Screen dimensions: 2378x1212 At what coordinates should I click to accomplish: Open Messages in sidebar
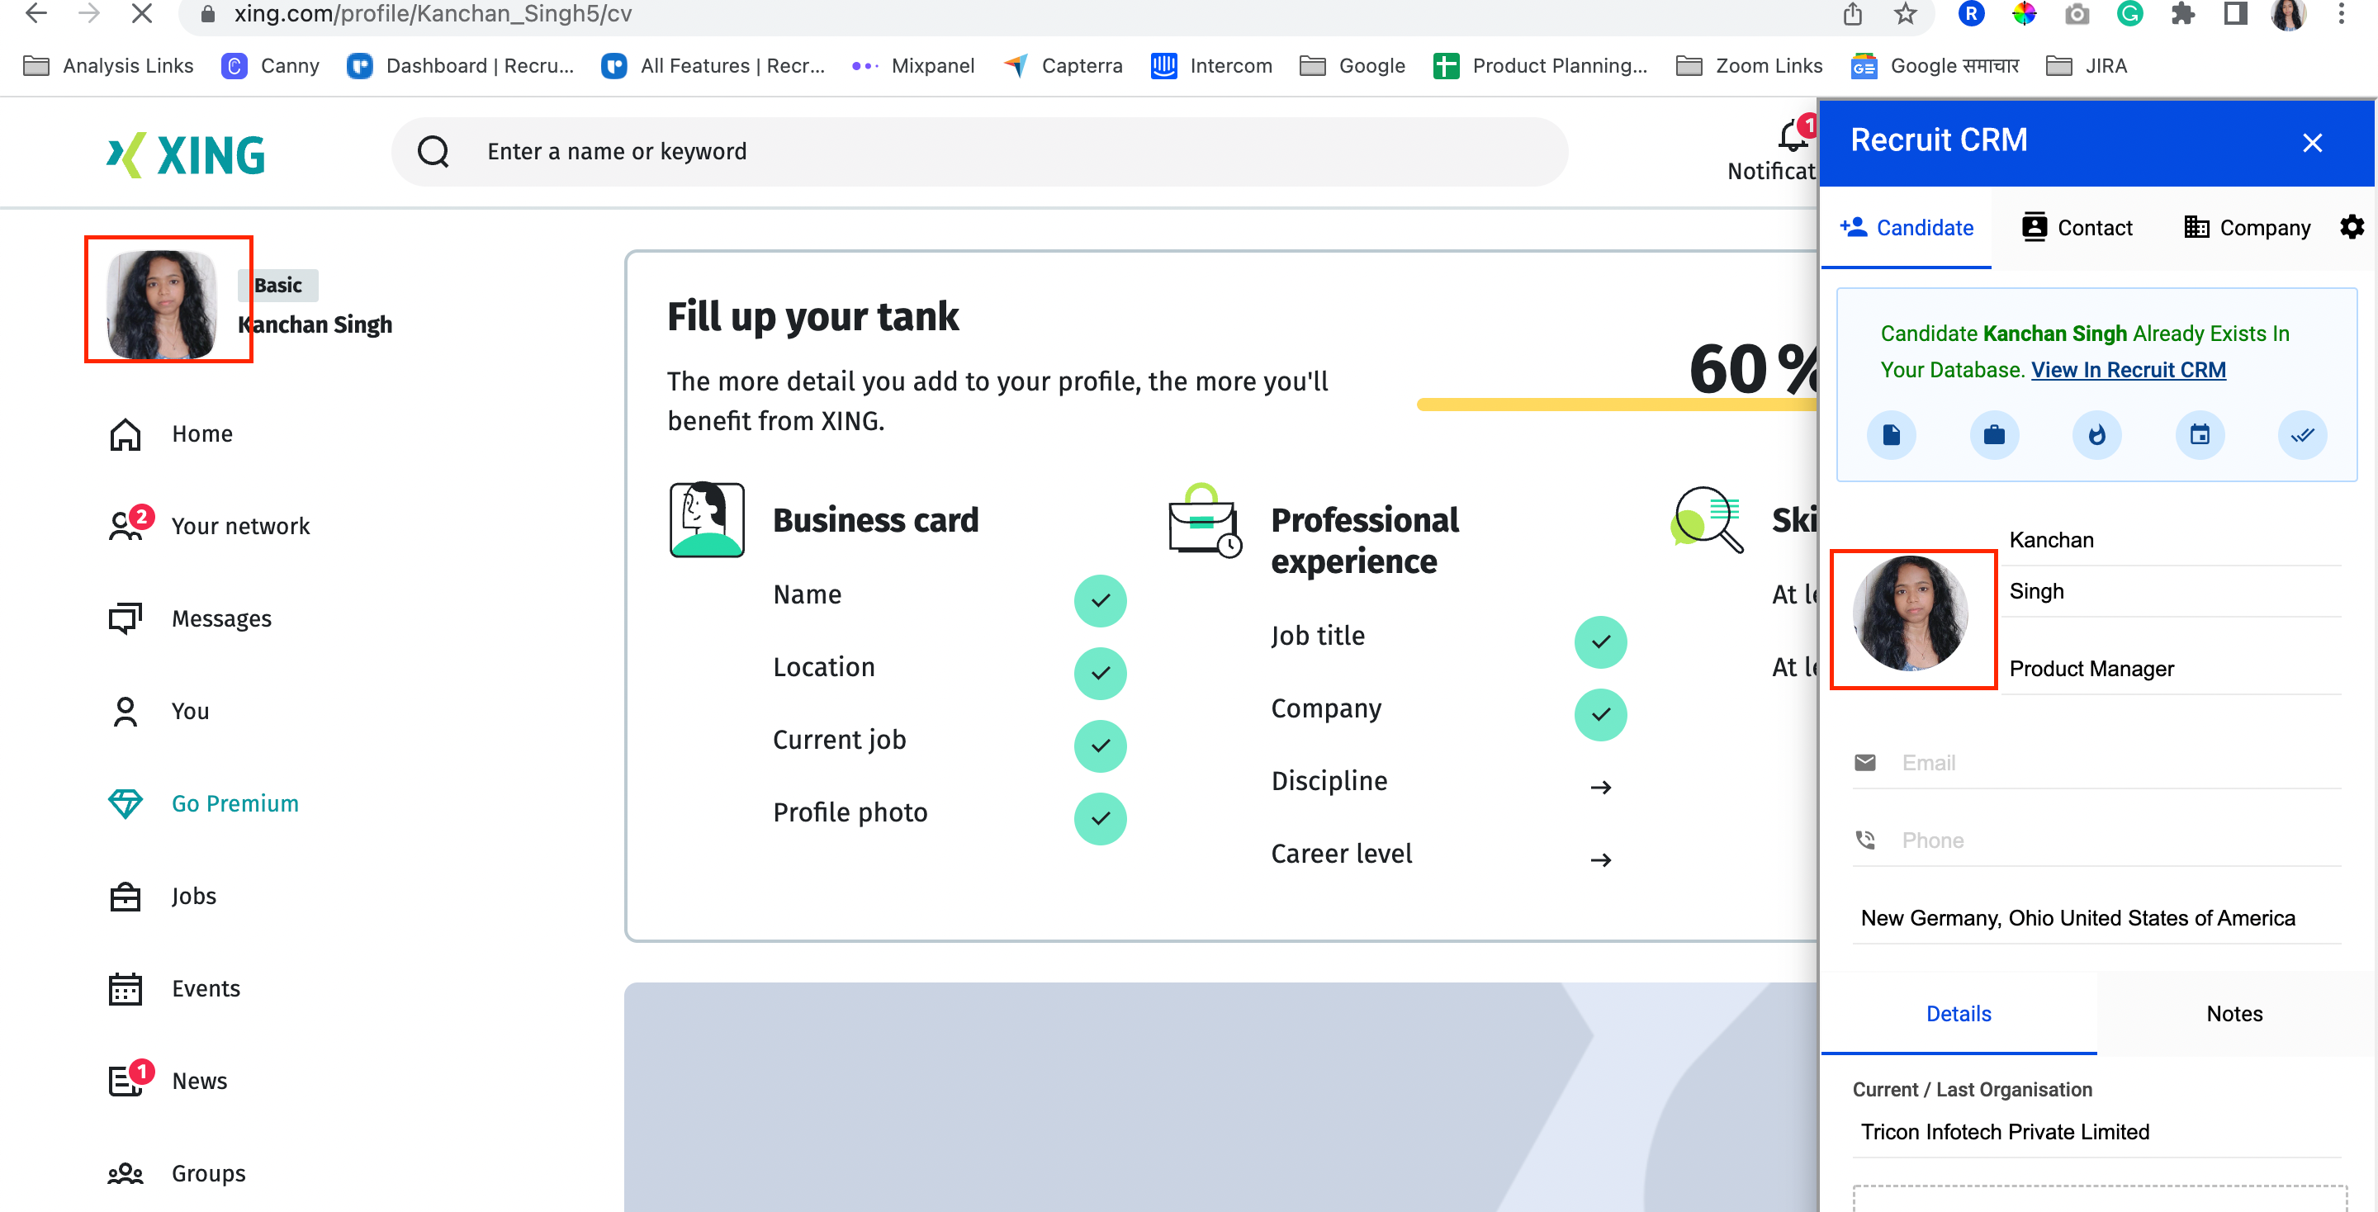coord(190,618)
